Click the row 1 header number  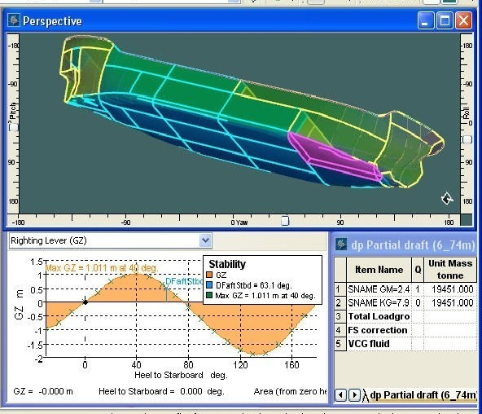340,289
